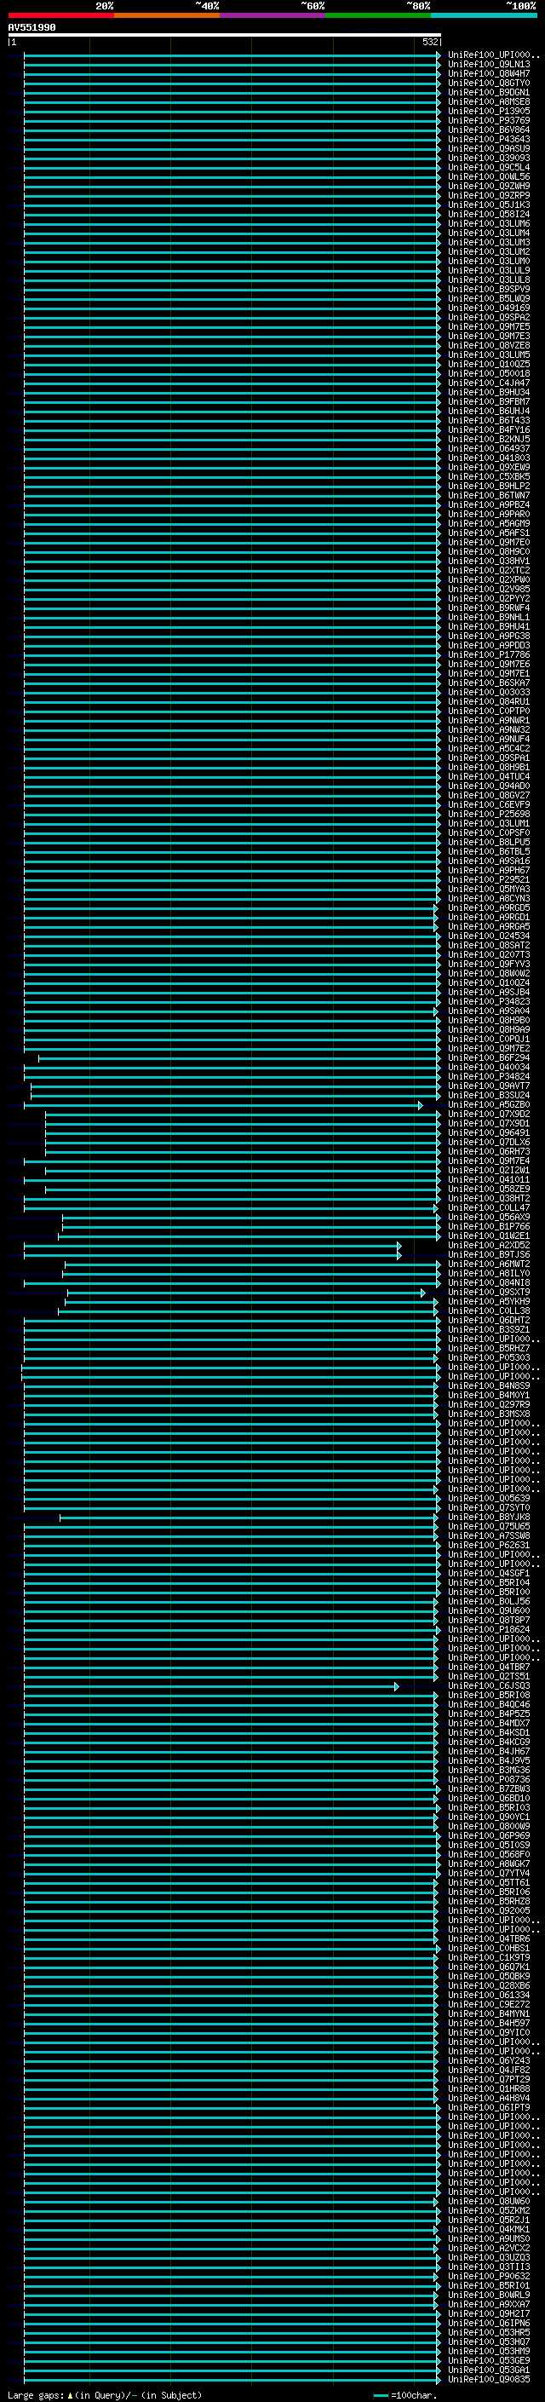Select hit label UniRef100_C4JA47
Screen dimensions: 545x2402
pyautogui.click(x=489, y=383)
